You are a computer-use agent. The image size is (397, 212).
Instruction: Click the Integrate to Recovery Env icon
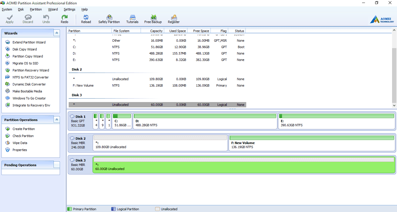coord(8,105)
